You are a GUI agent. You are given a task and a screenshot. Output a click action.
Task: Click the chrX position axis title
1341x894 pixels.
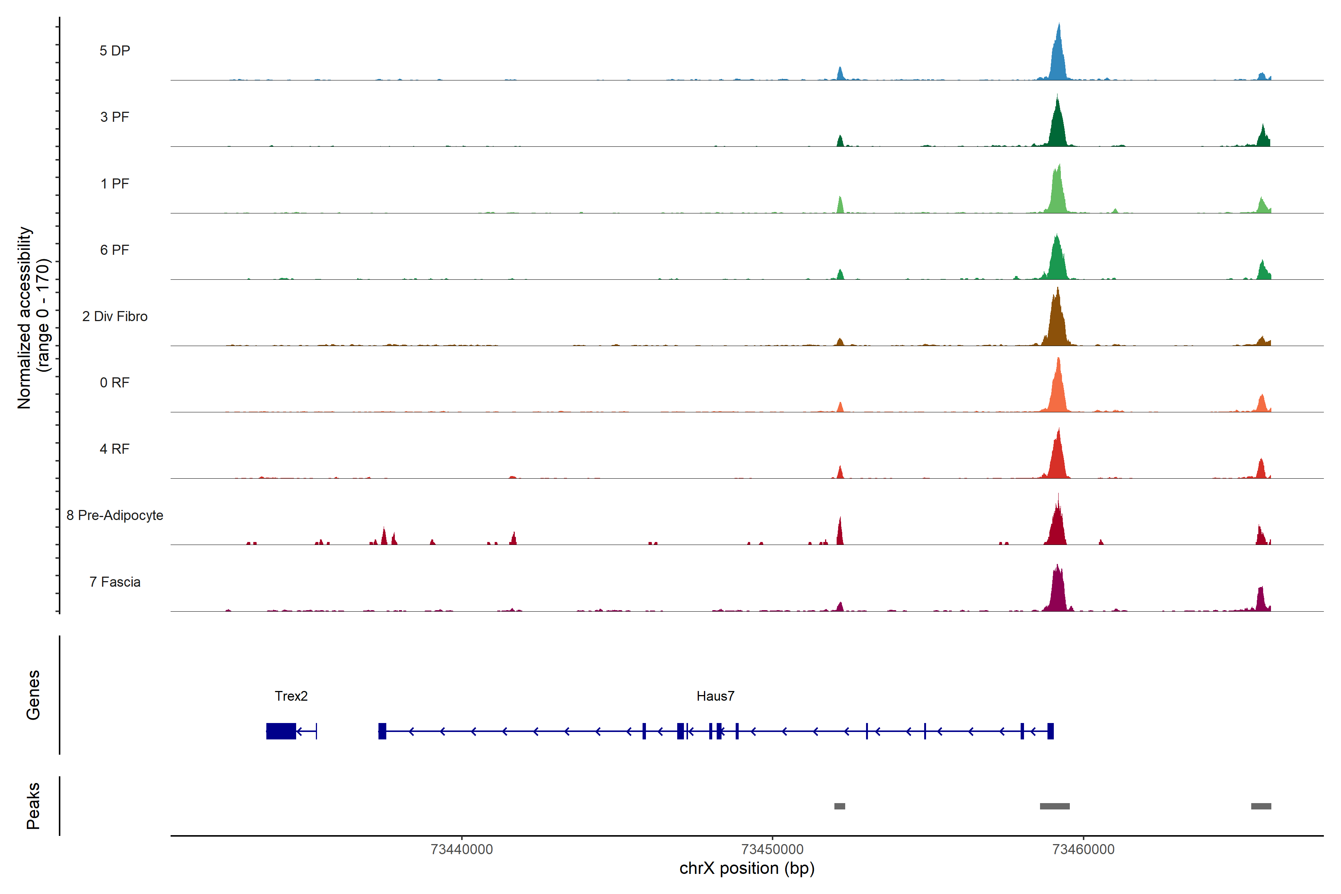pos(746,868)
